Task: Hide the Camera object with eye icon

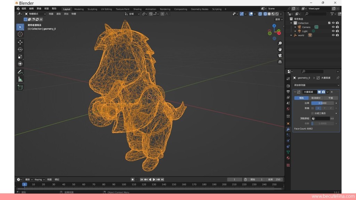Action: 333,27
